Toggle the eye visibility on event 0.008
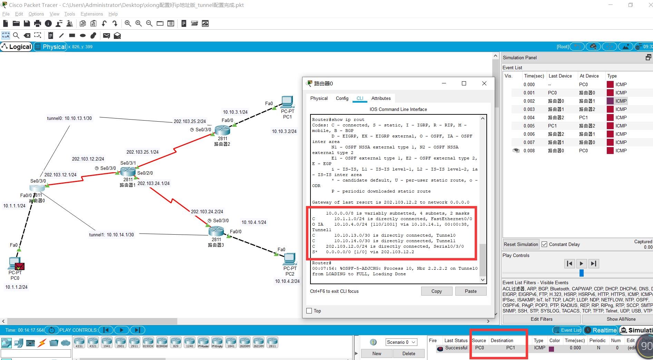The width and height of the screenshot is (653, 360). 516,151
